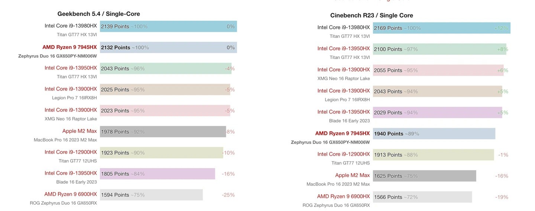The height and width of the screenshot is (211, 535).
Task: Select the 1625 Points bar in Cinebench chart
Action: (424, 176)
